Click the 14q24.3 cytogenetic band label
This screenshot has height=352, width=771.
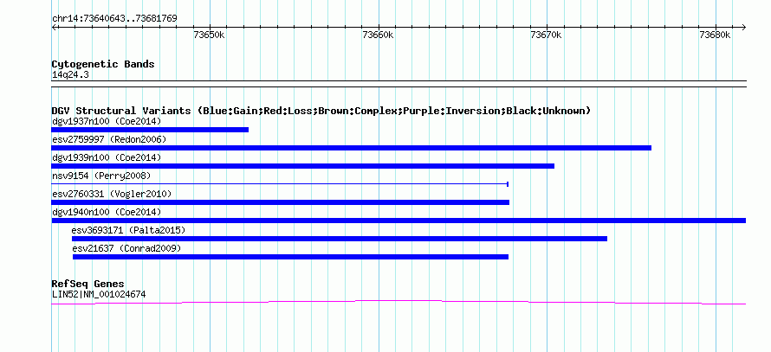pyautogui.click(x=70, y=74)
